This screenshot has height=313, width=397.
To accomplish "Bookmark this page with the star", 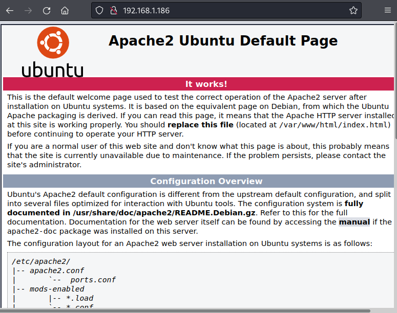I will [353, 11].
